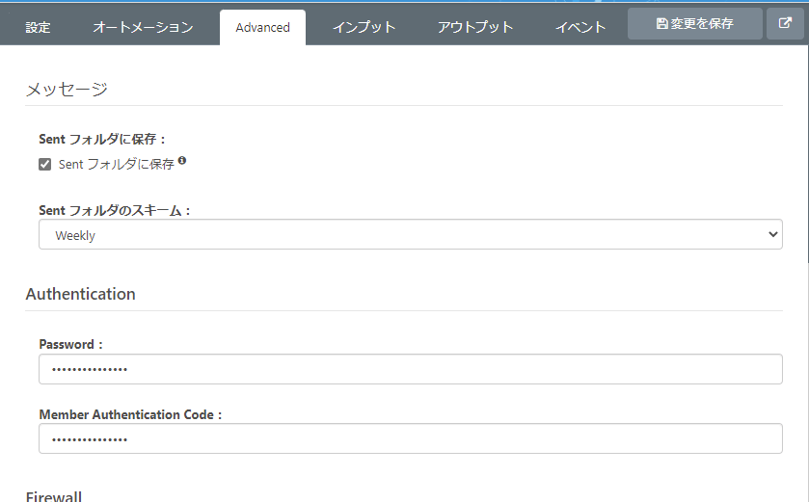809x502 pixels.
Task: Switch to the 設定 tab
Action: click(x=38, y=28)
